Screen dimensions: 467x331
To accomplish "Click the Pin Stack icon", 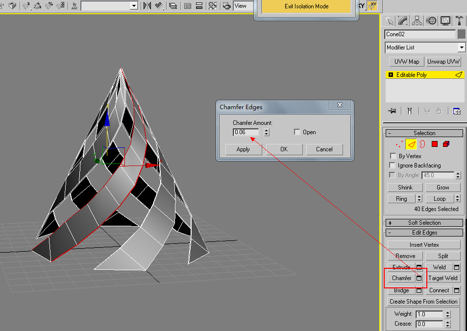I will 392,111.
